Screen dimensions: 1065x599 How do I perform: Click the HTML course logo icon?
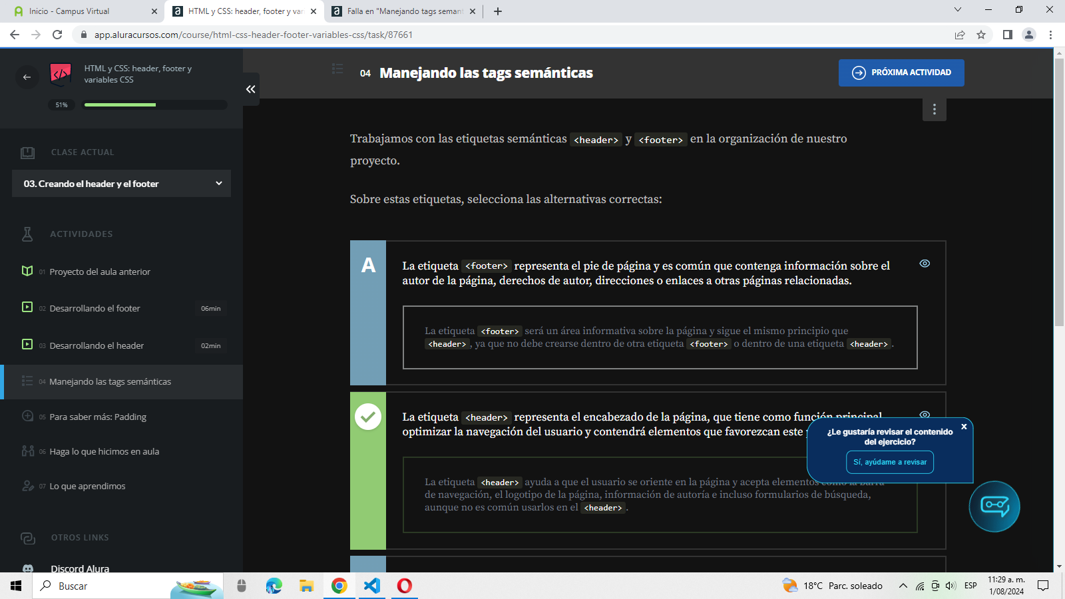point(61,74)
